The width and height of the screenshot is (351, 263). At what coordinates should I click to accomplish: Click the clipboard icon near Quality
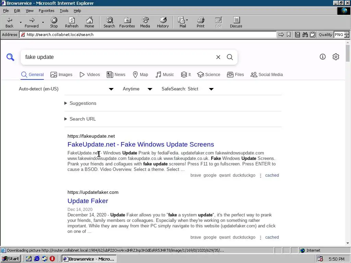click(x=313, y=35)
